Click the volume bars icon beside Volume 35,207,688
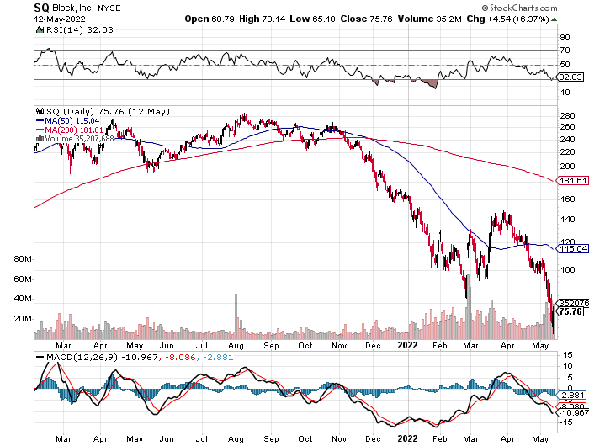 (x=40, y=138)
